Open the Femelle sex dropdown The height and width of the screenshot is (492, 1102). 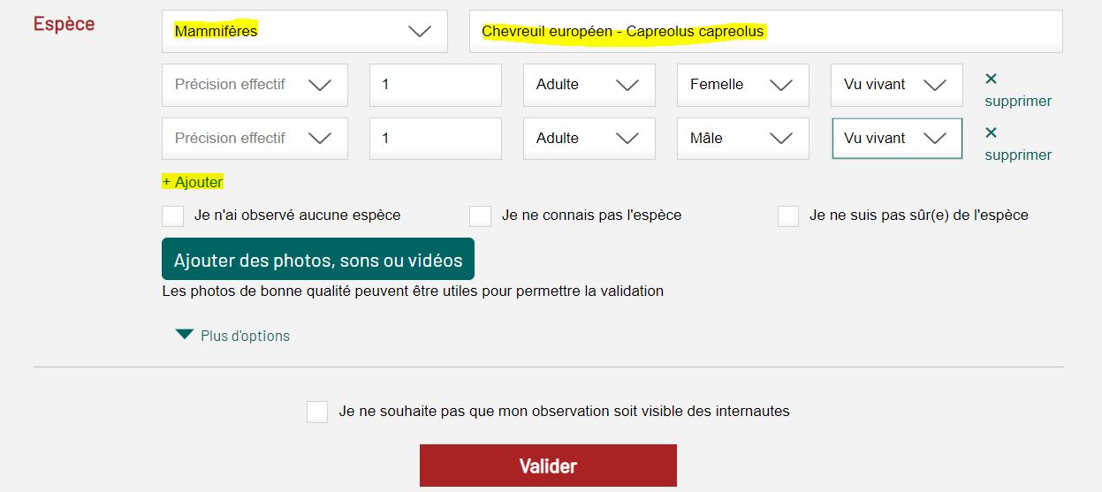[742, 85]
